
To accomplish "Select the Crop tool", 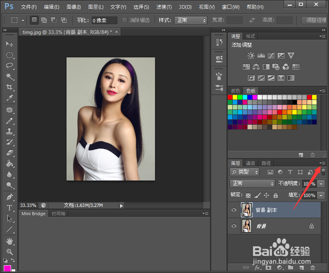I will pyautogui.click(x=10, y=87).
